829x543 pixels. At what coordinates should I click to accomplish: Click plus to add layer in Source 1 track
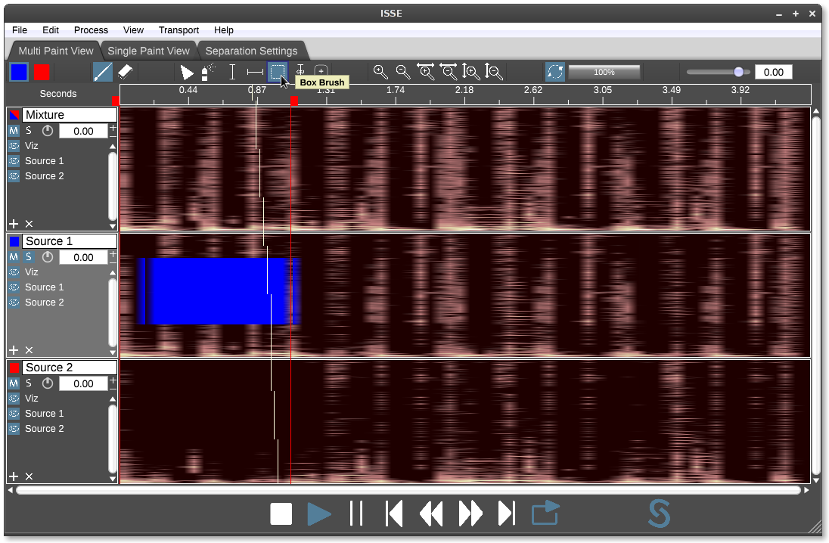[13, 350]
